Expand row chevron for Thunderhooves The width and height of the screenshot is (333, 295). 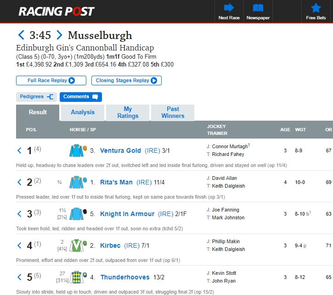[19, 277]
